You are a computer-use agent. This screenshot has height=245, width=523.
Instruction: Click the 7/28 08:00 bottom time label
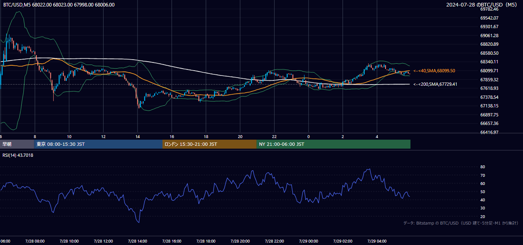coord(34,241)
